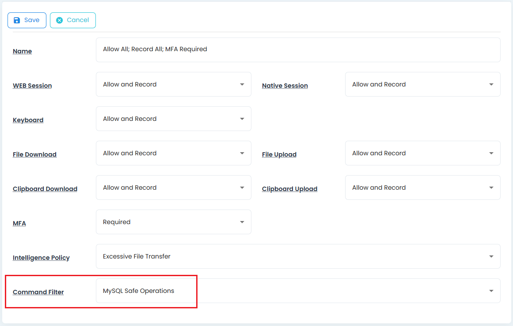The image size is (513, 326).
Task: Expand the Command Filter dropdown
Action: 298,291
